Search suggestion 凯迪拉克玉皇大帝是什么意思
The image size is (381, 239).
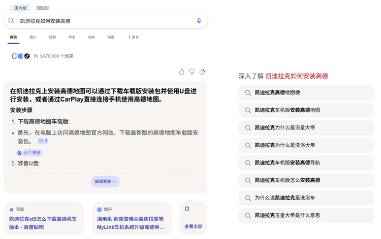pyautogui.click(x=306, y=215)
